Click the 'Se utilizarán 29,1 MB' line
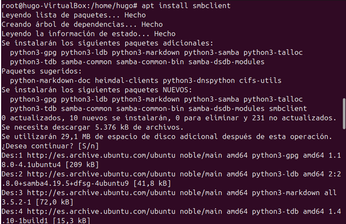The height and width of the screenshot is (224, 346). click(166, 137)
